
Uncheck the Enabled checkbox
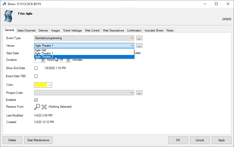click(36, 100)
